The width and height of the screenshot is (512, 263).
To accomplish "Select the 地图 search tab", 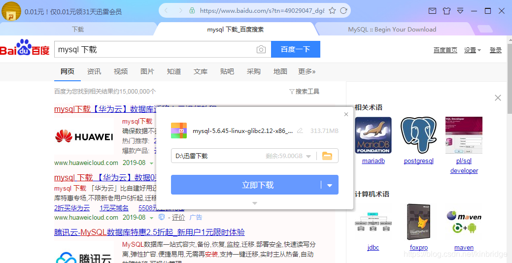I will click(280, 71).
